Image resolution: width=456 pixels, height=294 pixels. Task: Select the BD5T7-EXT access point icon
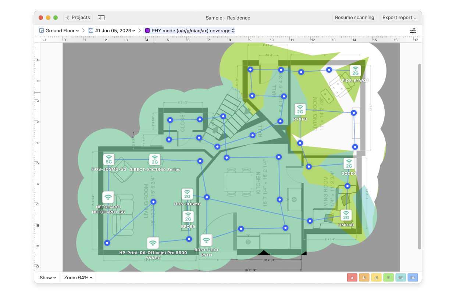[206, 240]
